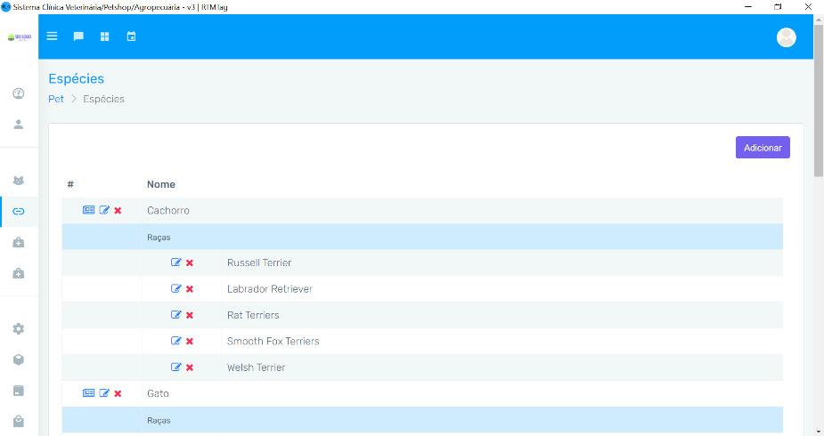This screenshot has width=824, height=436.
Task: Click the Adicionar button
Action: point(762,148)
